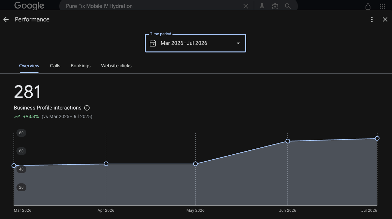Click the Performance heading
Screen dimensions: 392x219
click(x=32, y=19)
